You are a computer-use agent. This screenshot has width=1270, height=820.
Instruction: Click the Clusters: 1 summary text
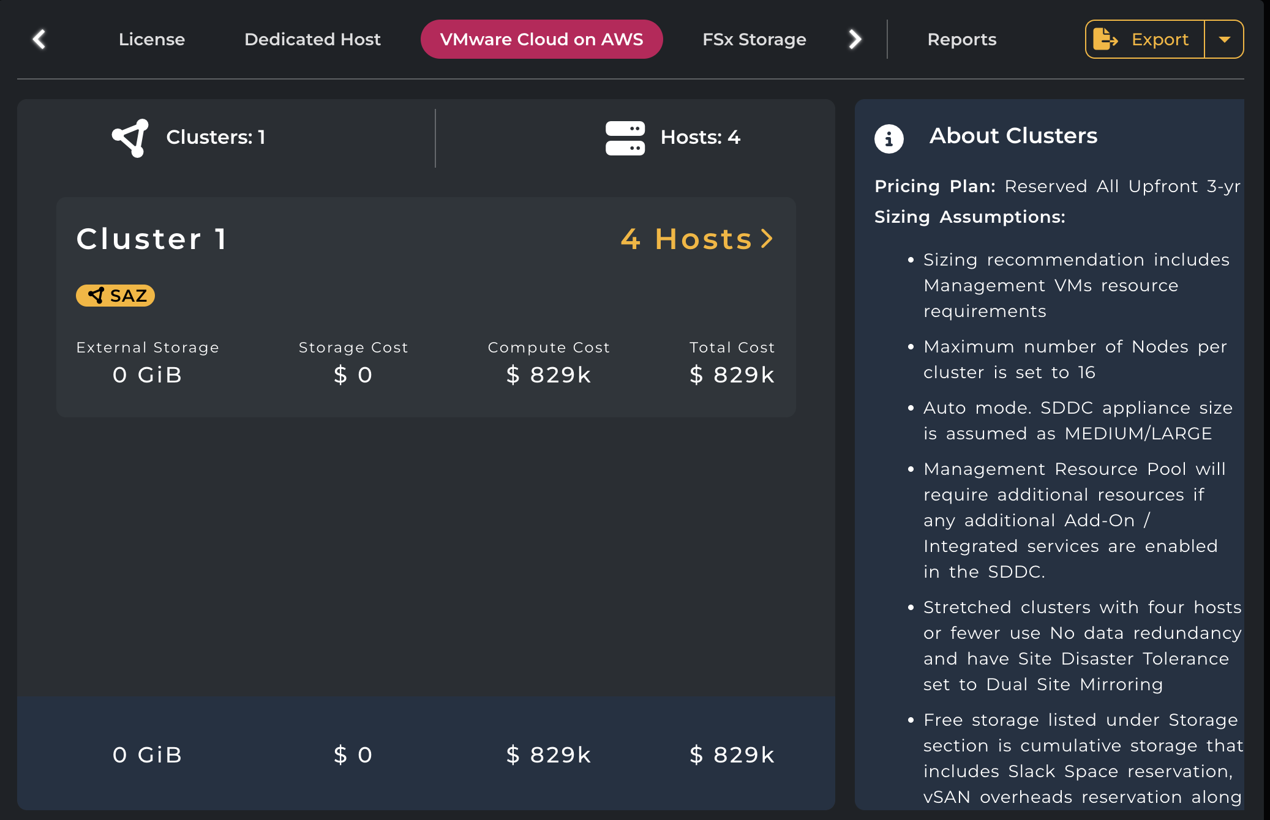[x=216, y=137]
